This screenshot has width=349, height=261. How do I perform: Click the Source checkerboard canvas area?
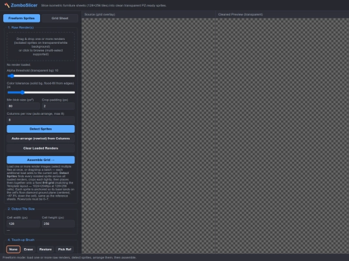(x=149, y=135)
